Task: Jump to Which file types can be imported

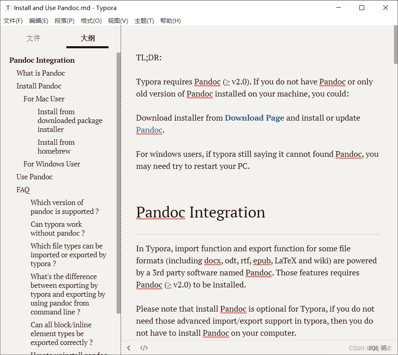Action: coord(68,255)
